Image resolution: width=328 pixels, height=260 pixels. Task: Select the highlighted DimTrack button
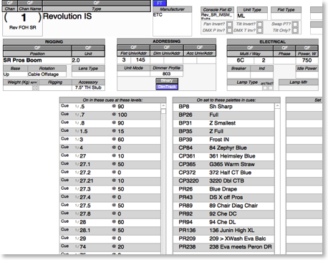coord(167,87)
